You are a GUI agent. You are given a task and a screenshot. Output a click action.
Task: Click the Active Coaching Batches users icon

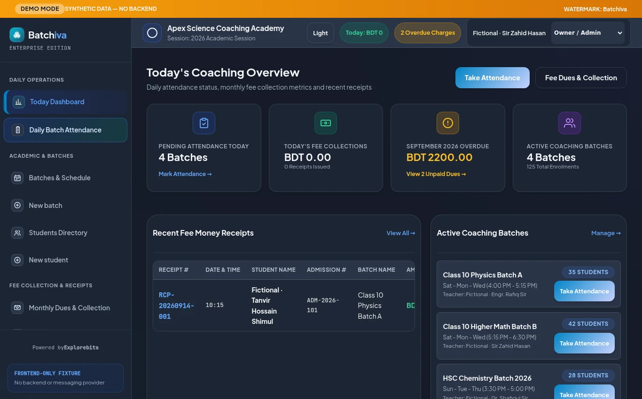(x=570, y=123)
